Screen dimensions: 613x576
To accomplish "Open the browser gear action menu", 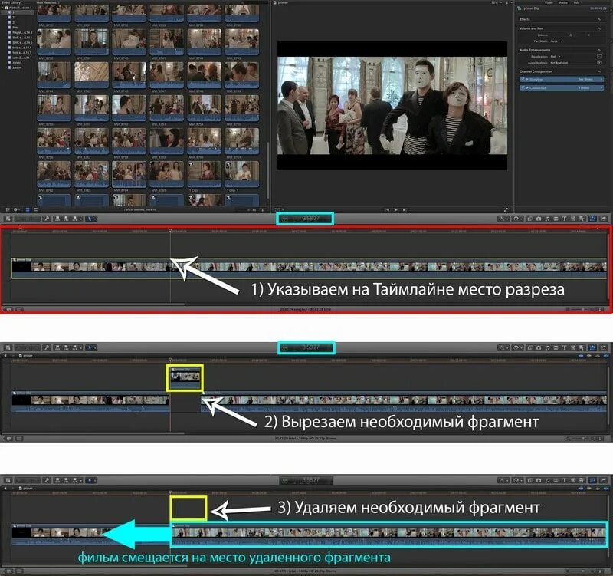I will [17, 209].
